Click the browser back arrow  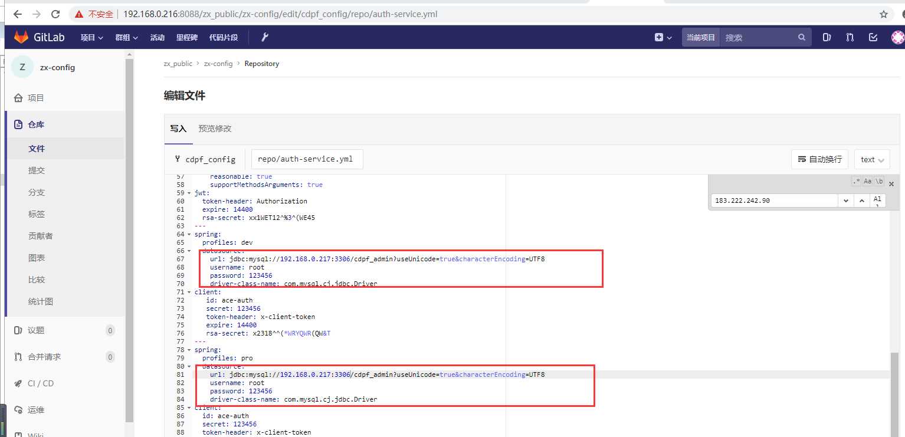pyautogui.click(x=18, y=14)
